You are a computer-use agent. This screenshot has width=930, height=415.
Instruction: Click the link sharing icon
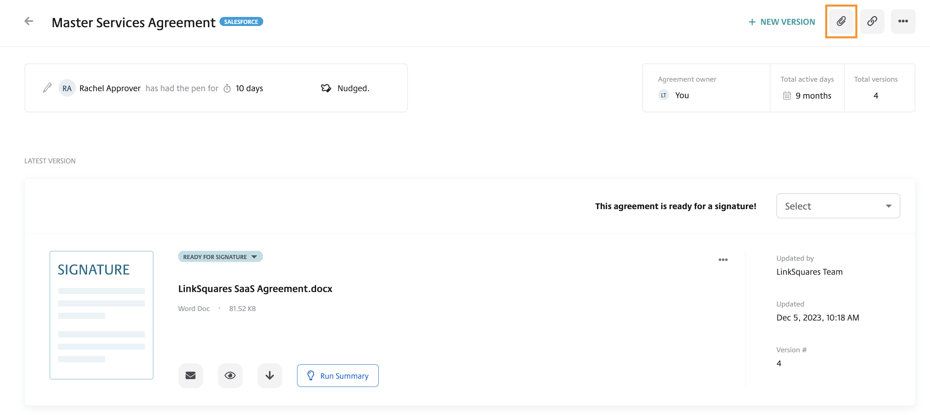coord(872,21)
